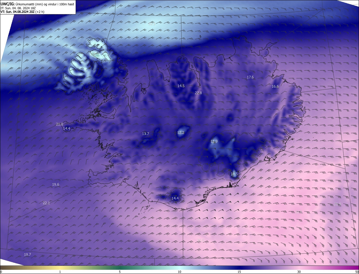Click the 22.1 value label

click(x=46, y=203)
